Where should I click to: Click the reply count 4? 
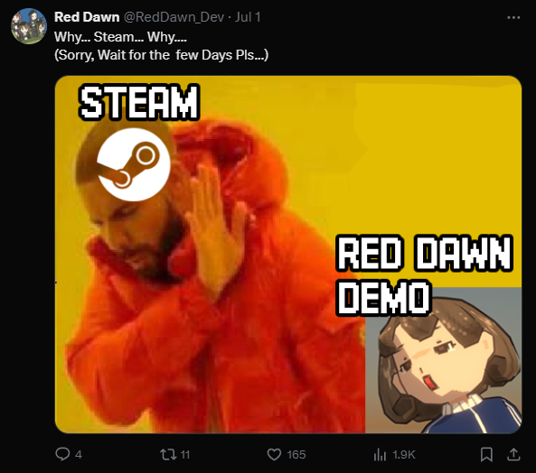pyautogui.click(x=79, y=455)
